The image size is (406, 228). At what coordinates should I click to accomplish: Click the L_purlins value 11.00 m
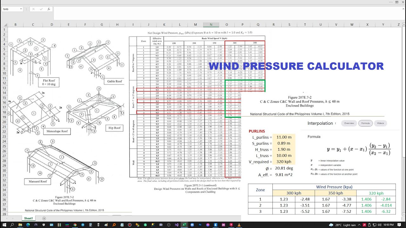(x=284, y=137)
